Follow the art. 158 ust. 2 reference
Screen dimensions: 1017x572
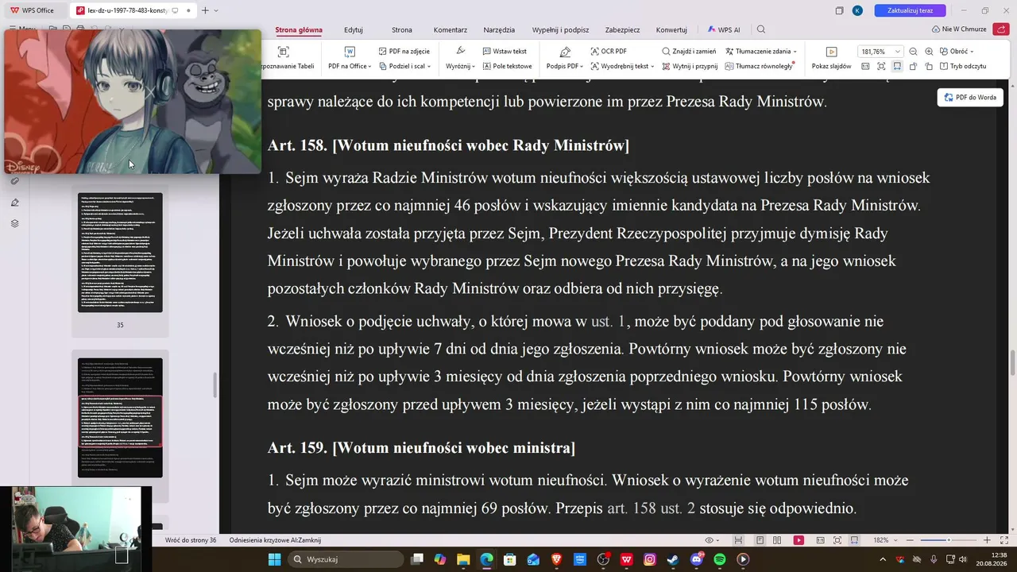(x=651, y=508)
